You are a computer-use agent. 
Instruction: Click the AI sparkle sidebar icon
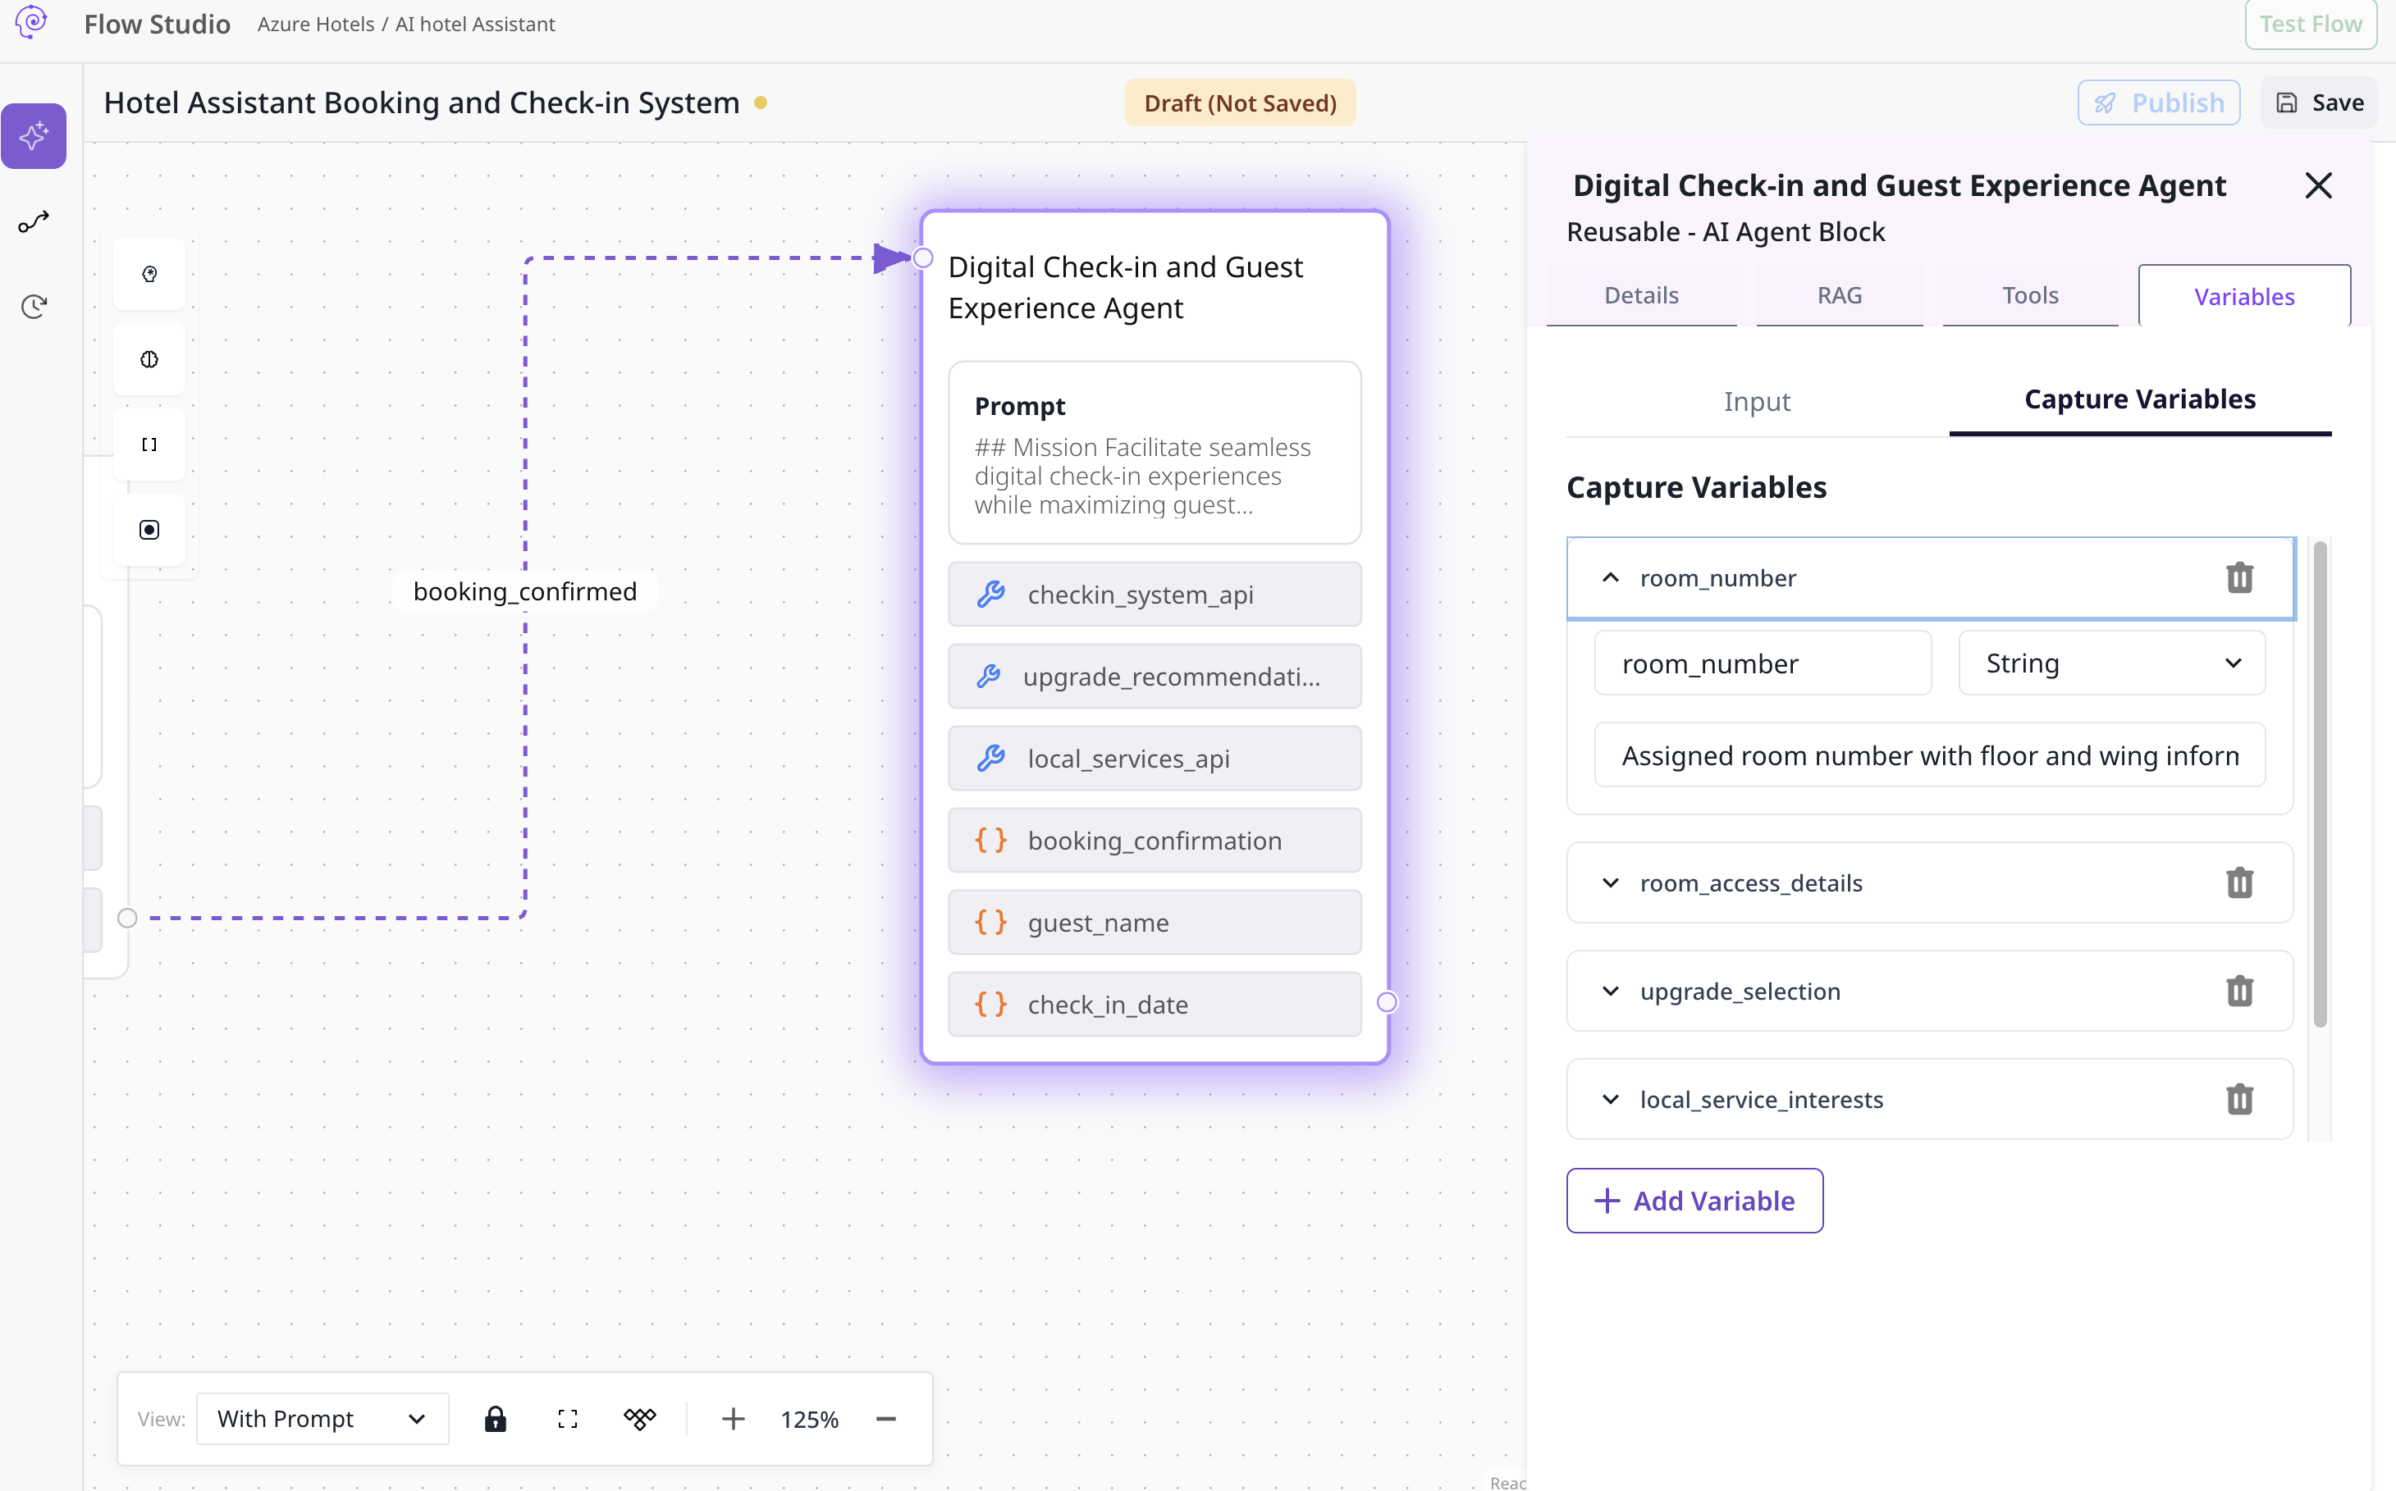34,136
